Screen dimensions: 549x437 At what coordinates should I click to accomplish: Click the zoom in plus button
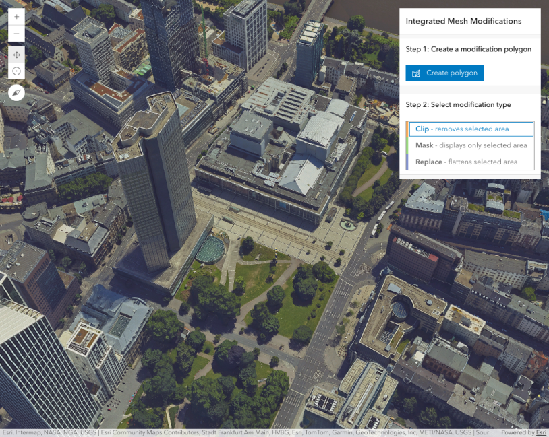(x=17, y=16)
